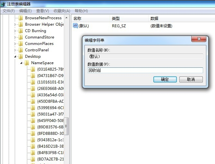215x164 pixels.
Task: Select the BrowseNewProcess tree label
Action: coord(43,18)
